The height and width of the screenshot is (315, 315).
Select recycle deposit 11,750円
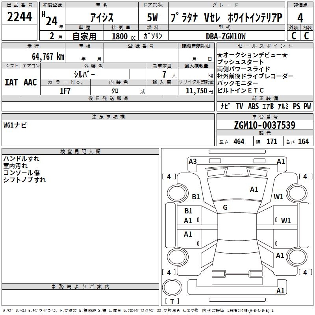pos(199,91)
